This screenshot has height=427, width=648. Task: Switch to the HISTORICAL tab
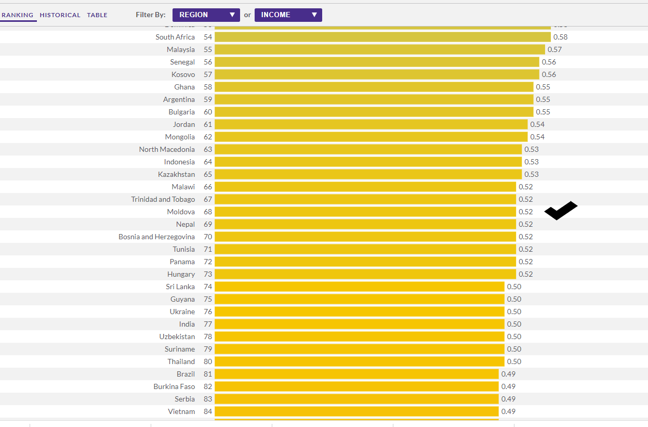pos(60,15)
